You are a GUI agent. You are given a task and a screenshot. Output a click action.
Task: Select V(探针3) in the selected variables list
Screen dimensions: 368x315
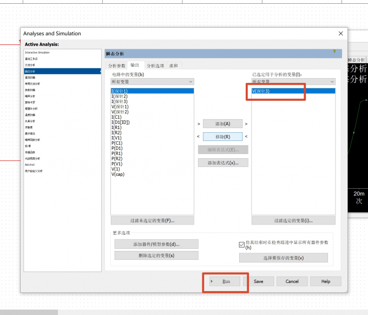click(x=293, y=91)
